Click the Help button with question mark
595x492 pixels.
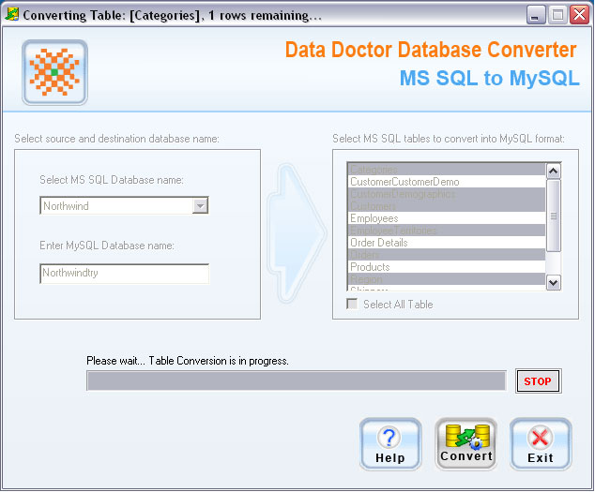pos(389,443)
